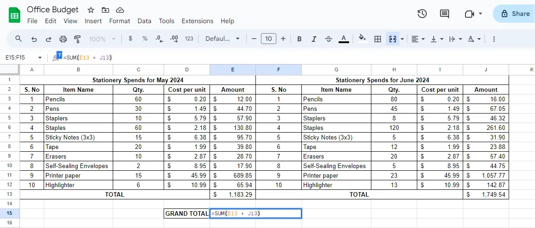Select row 13 header
This screenshot has width=535, height=228.
coord(10,194)
